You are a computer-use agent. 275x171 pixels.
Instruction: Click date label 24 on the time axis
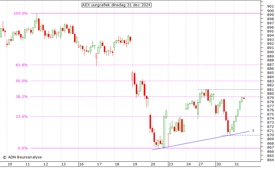pyautogui.click(x=189, y=164)
